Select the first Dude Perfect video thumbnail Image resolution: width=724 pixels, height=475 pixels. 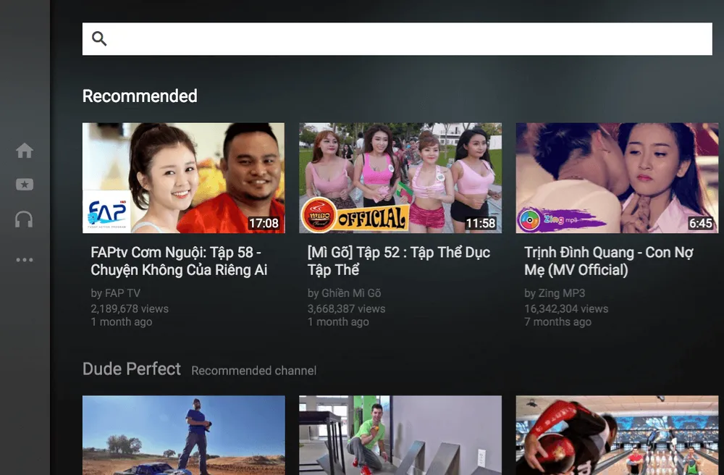pos(183,434)
